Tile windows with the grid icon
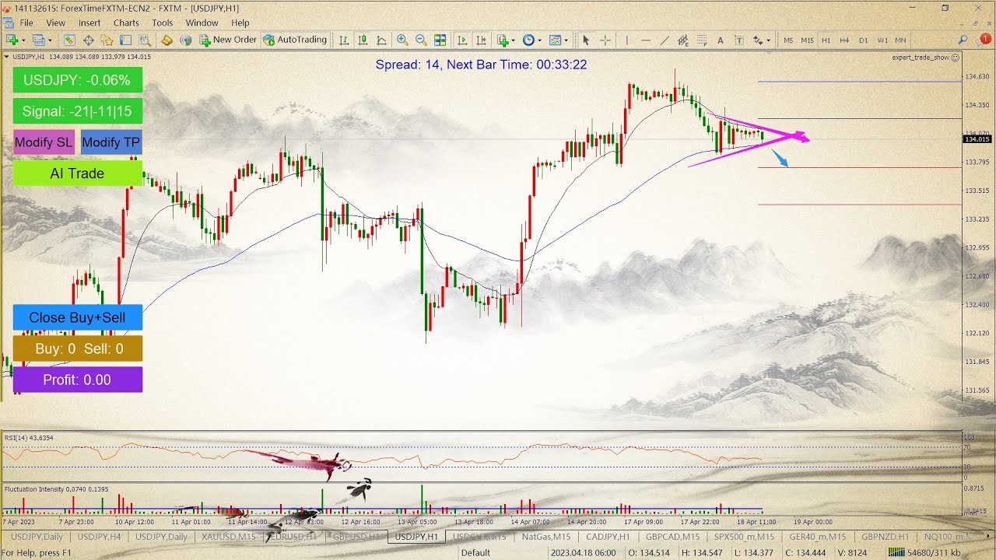 (440, 40)
